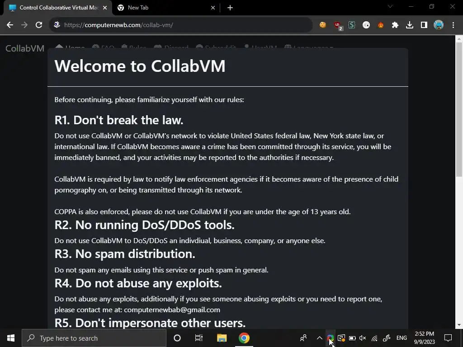Open the white round cursor extension
The height and width of the screenshot is (347, 463).
click(x=366, y=25)
